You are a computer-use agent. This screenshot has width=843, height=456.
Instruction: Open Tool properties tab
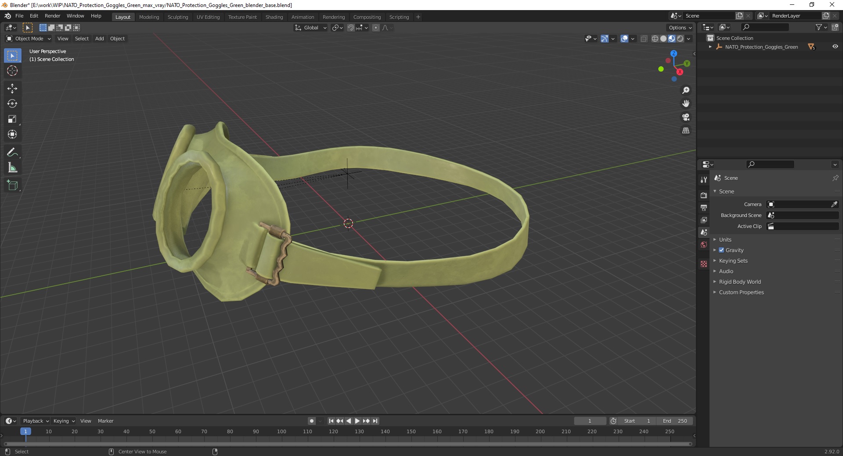click(x=704, y=180)
